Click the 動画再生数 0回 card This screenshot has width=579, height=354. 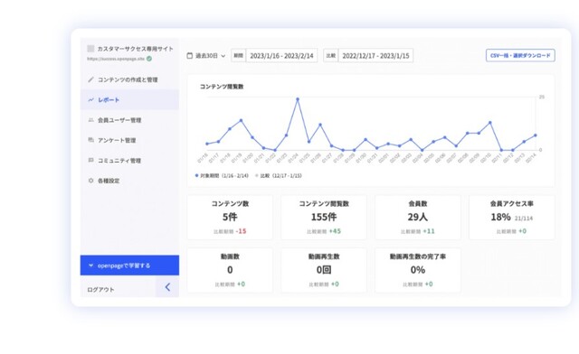324,270
